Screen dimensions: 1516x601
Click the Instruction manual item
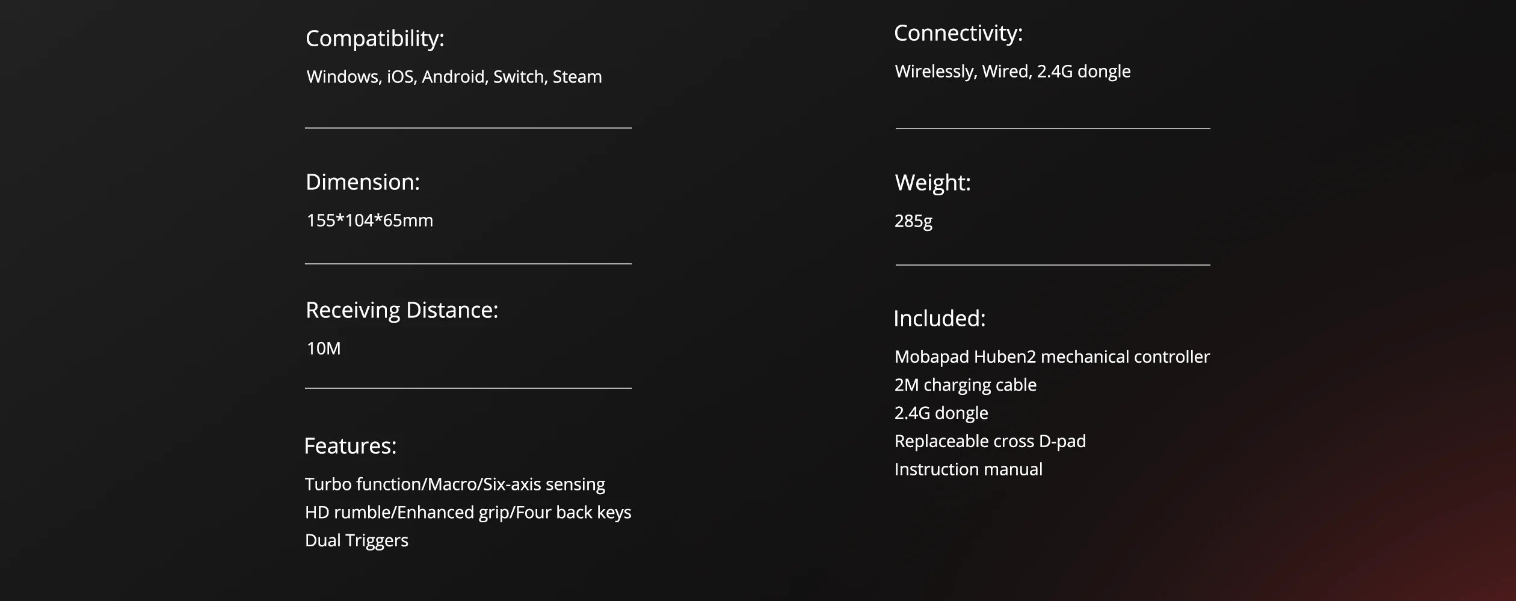tap(968, 470)
